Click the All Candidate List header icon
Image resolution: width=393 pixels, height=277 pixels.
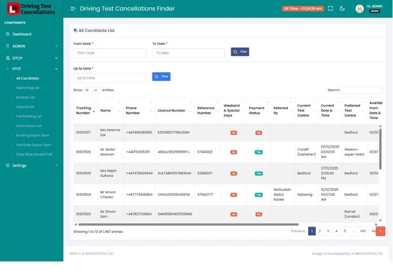pos(75,30)
